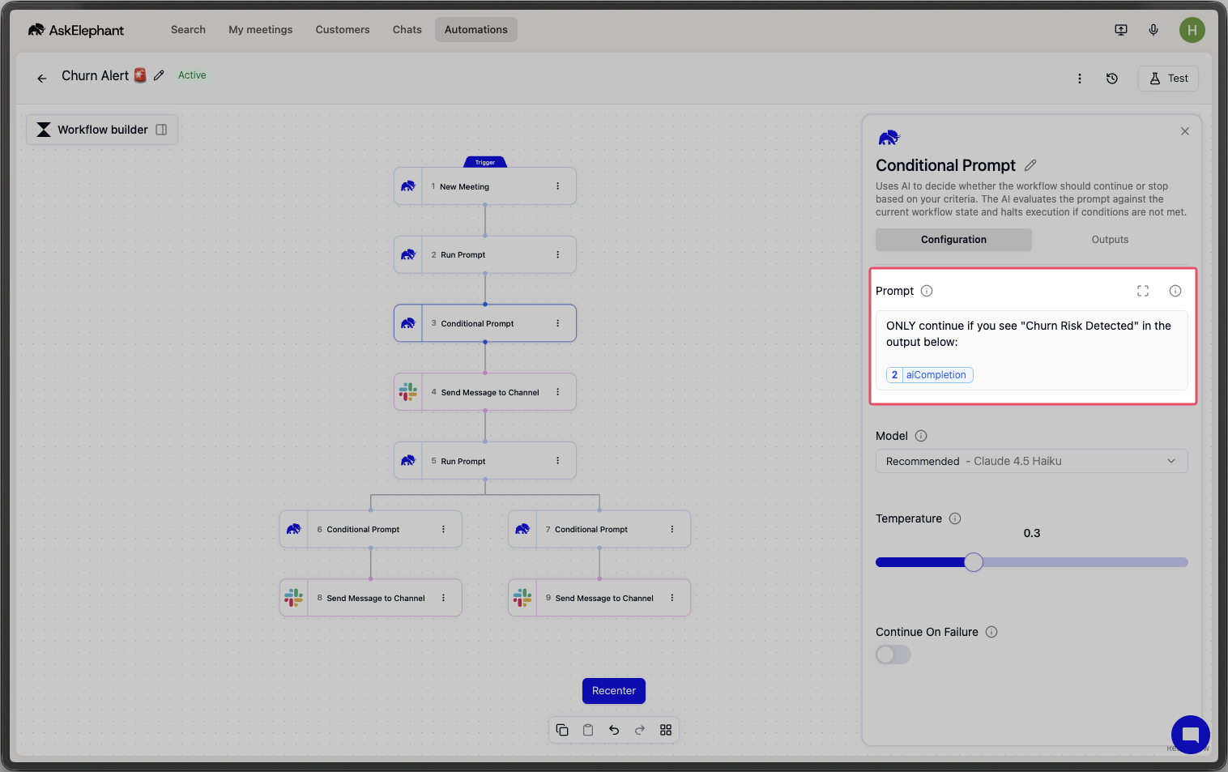The width and height of the screenshot is (1228, 772).
Task: Click the Recenter button
Action: (614, 691)
